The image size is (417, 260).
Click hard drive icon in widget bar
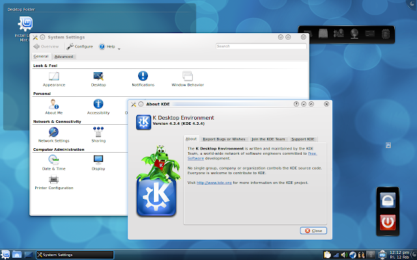pos(323,34)
